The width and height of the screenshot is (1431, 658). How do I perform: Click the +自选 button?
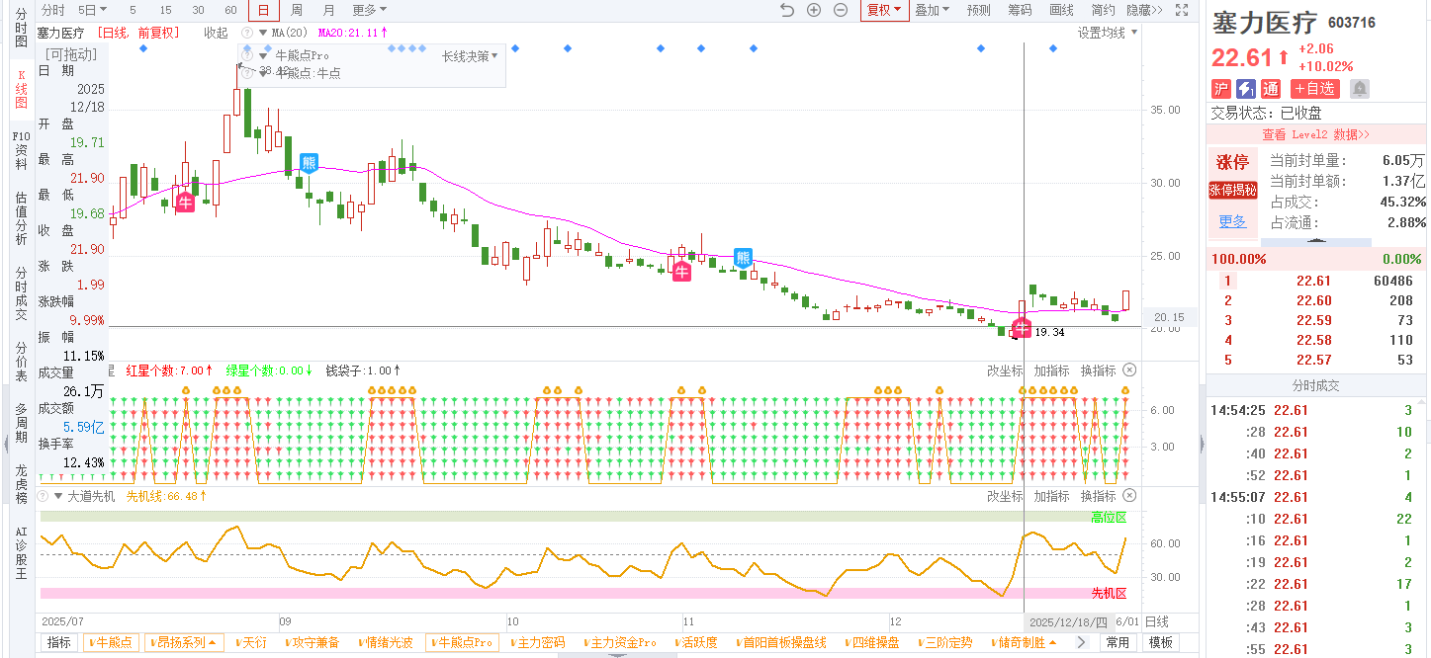tap(1314, 89)
